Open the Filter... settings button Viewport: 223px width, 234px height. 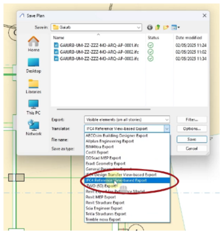tap(192, 119)
